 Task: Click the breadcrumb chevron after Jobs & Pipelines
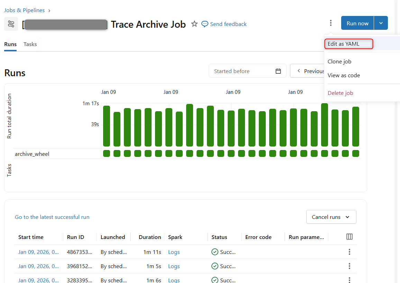click(x=49, y=11)
